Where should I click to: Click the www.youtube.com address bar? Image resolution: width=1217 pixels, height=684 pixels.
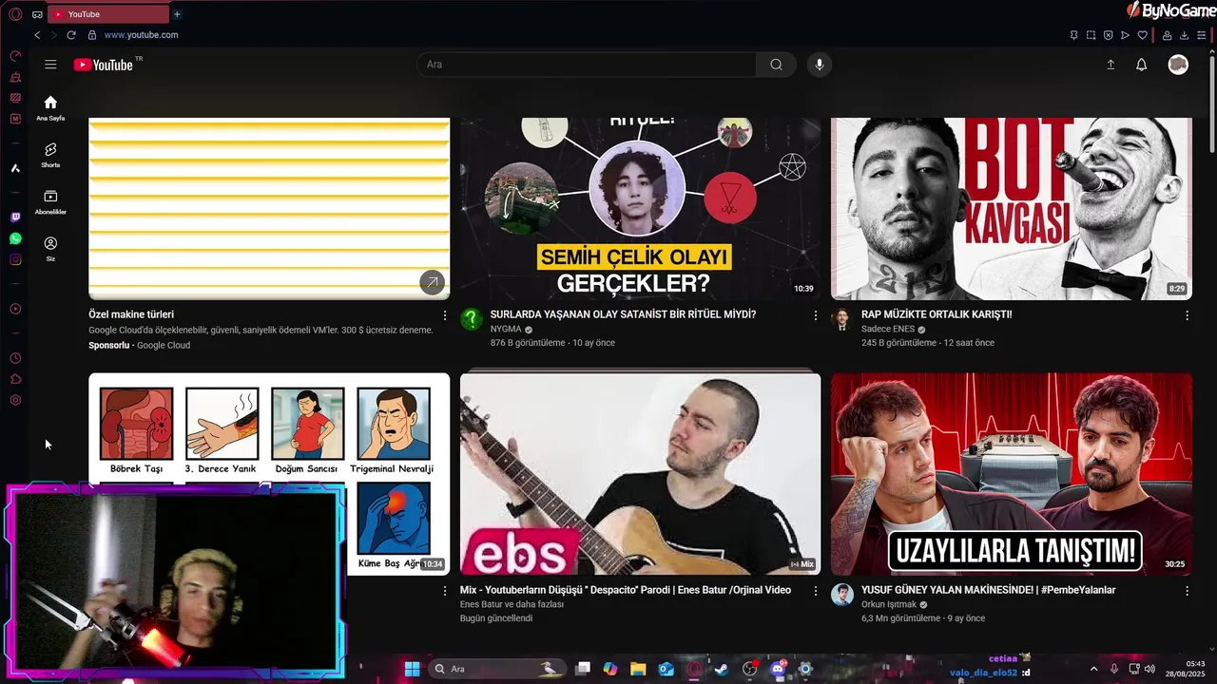coord(141,35)
